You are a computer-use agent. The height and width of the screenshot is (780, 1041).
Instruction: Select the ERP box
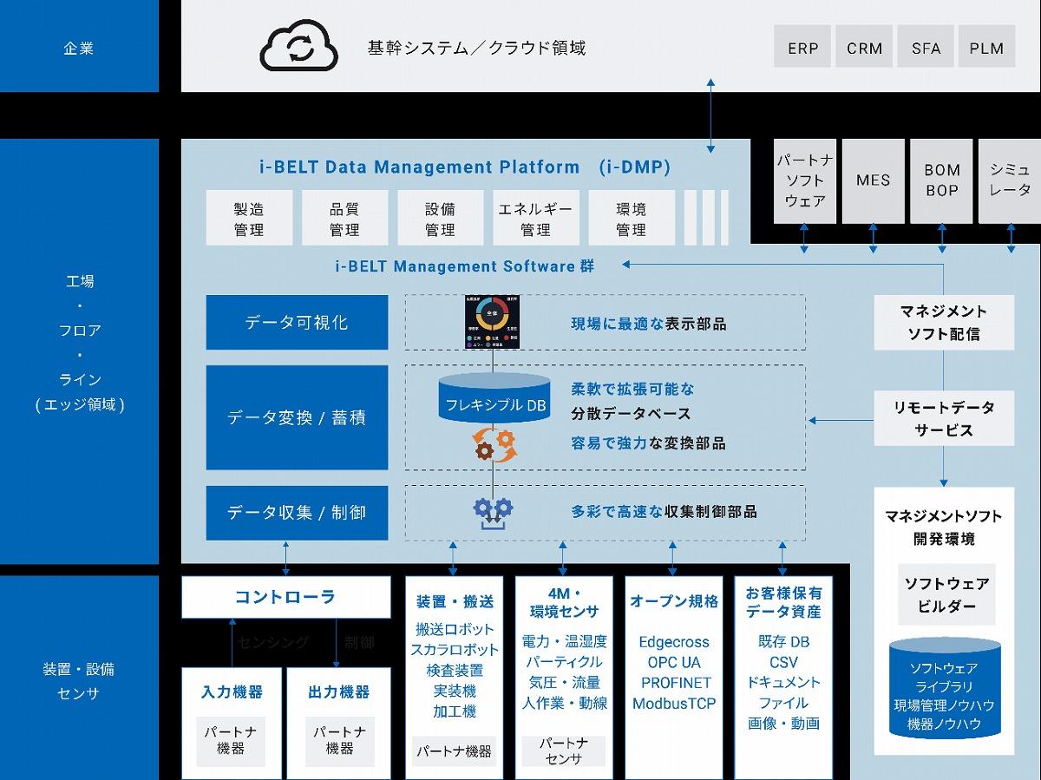tap(802, 47)
